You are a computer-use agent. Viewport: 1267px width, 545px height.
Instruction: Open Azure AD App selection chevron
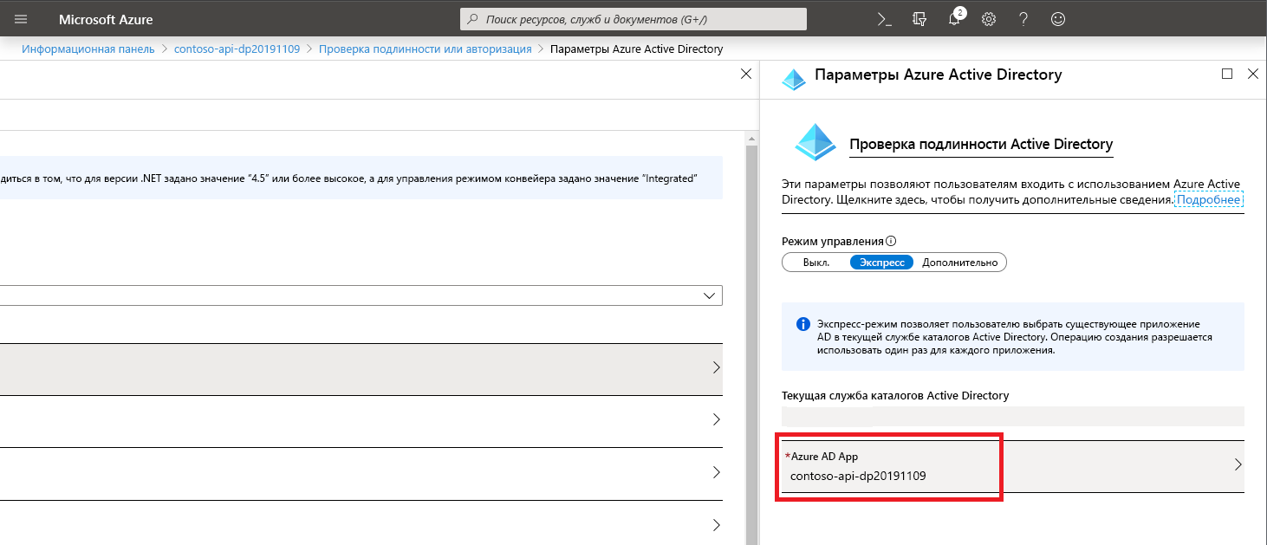coord(1238,465)
